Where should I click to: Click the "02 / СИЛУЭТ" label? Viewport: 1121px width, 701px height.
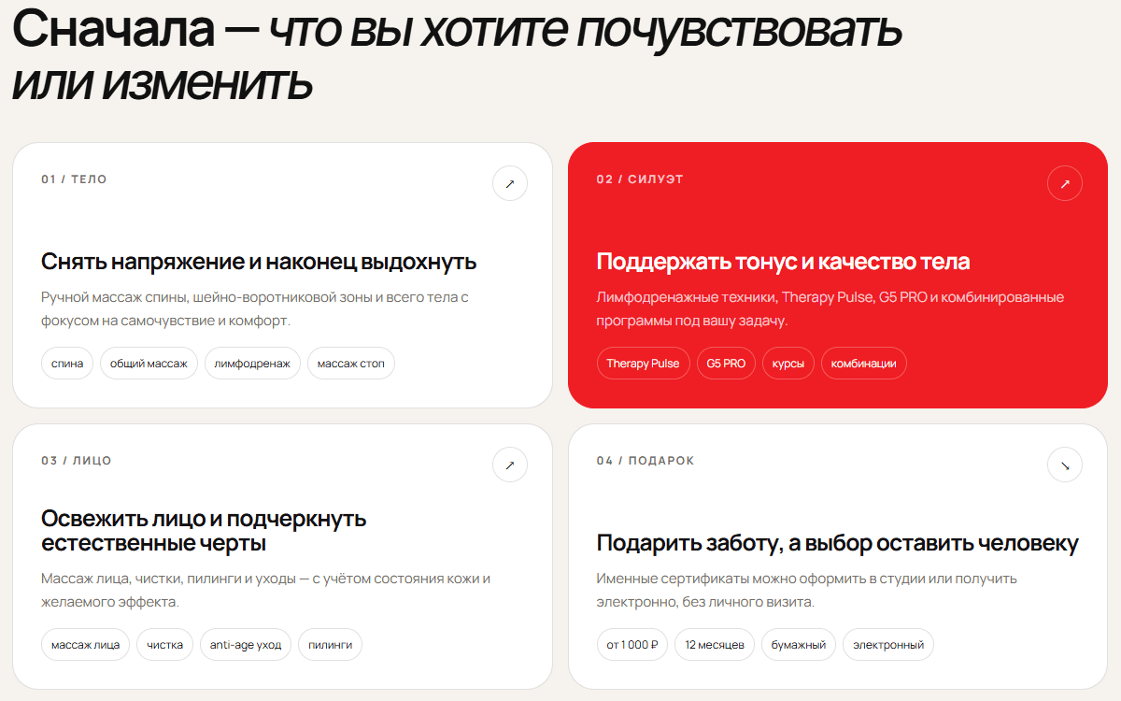click(640, 179)
